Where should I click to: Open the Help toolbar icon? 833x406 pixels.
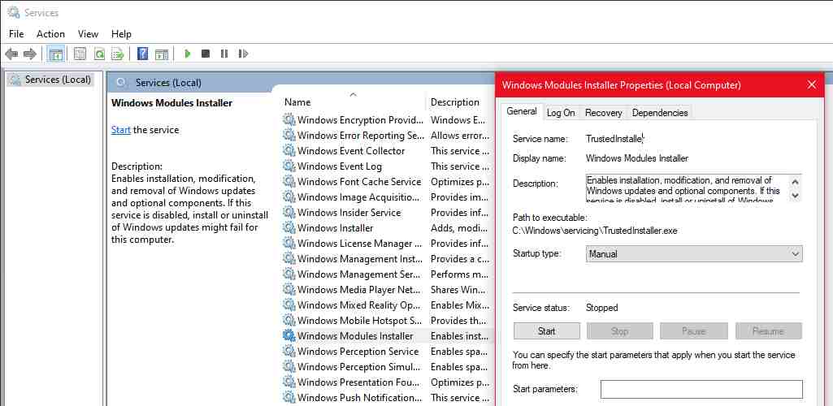point(142,54)
